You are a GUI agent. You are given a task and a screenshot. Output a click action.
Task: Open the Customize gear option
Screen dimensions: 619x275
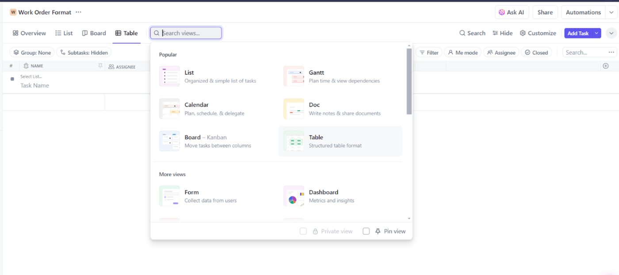538,33
